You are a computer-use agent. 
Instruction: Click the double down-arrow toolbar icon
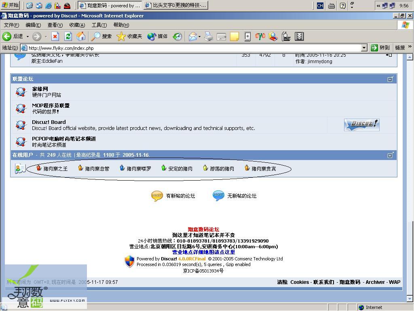pos(299,36)
